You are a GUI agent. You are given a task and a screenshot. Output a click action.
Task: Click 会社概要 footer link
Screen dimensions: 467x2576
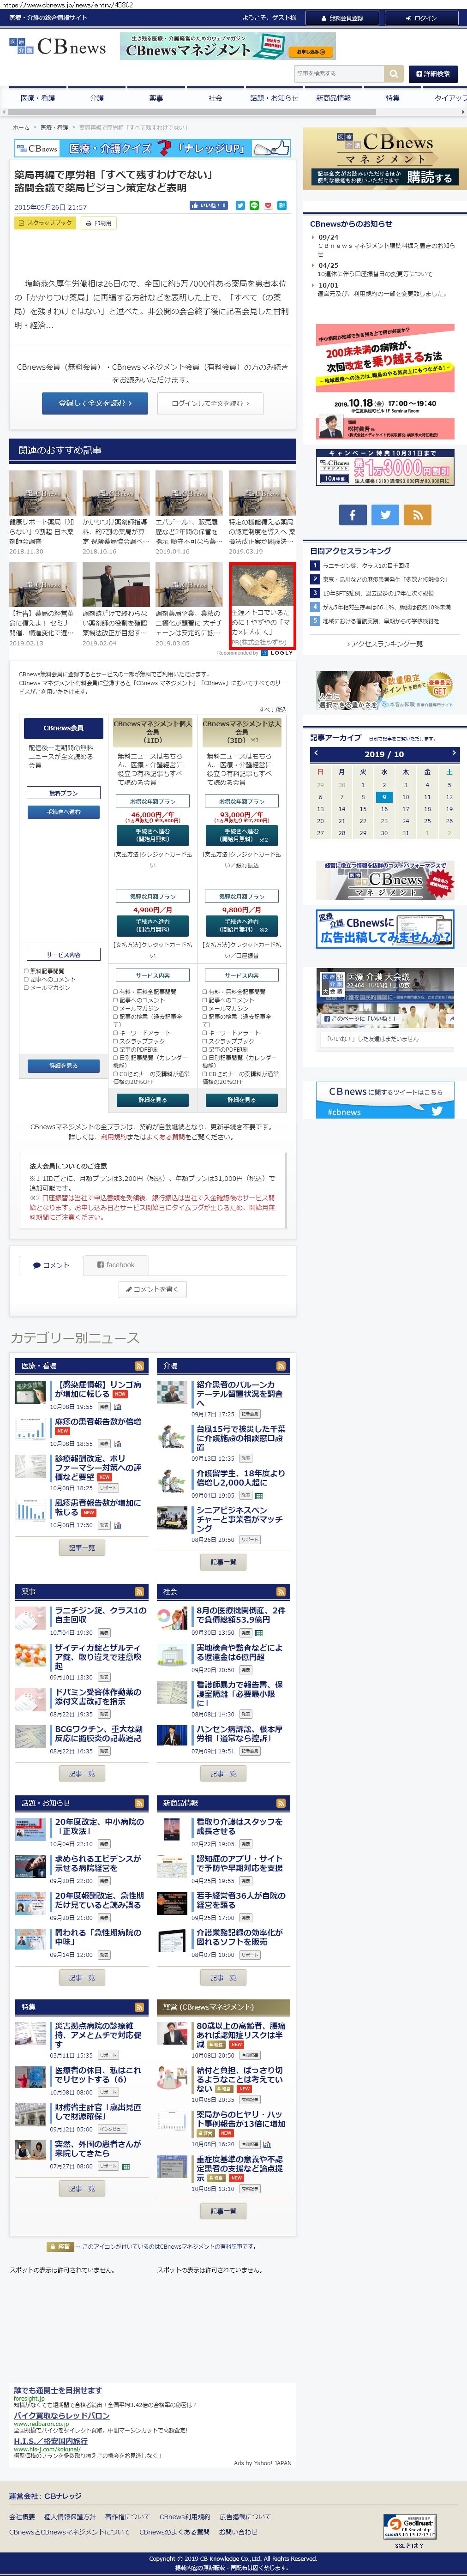(x=22, y=2517)
